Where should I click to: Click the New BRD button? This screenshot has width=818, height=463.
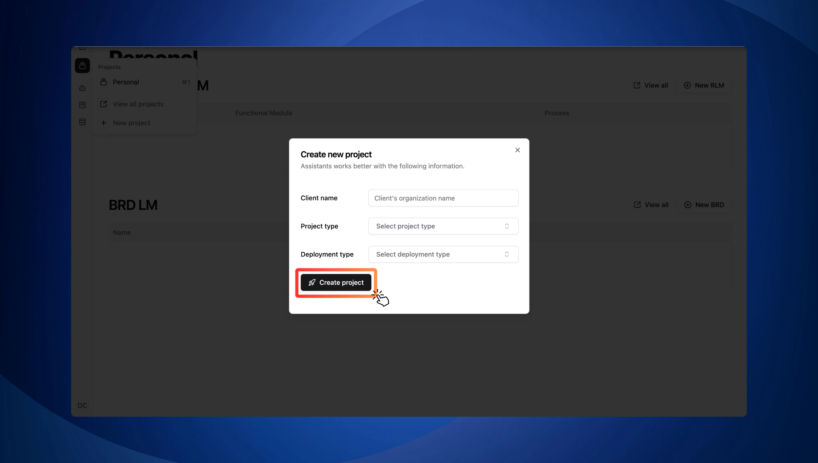tap(704, 205)
